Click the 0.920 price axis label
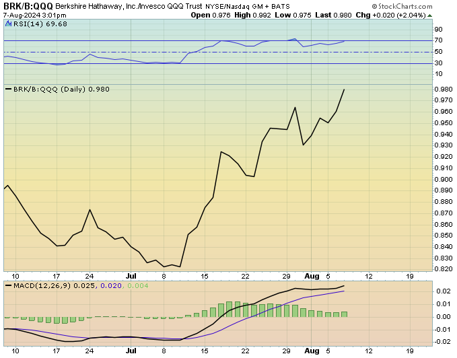Screen dimensions: 457x358 (444, 157)
